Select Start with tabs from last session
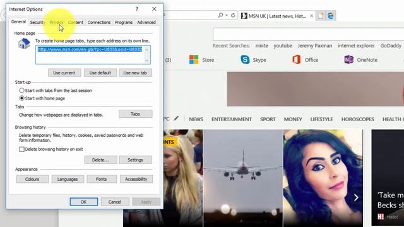 point(21,90)
